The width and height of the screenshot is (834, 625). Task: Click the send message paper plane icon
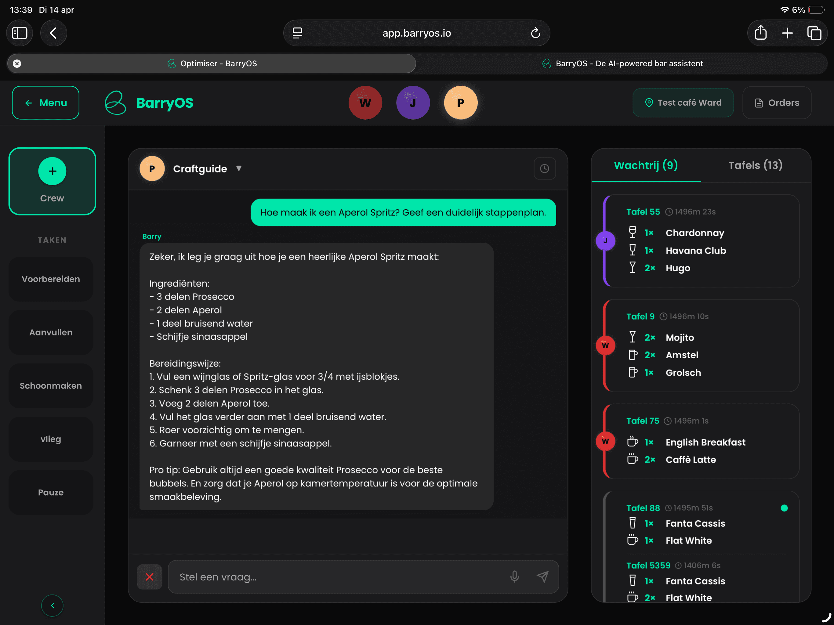(542, 577)
